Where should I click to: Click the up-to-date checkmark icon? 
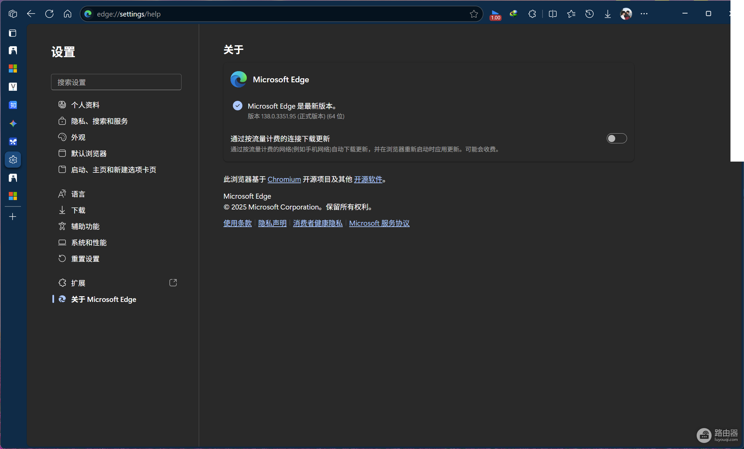238,106
